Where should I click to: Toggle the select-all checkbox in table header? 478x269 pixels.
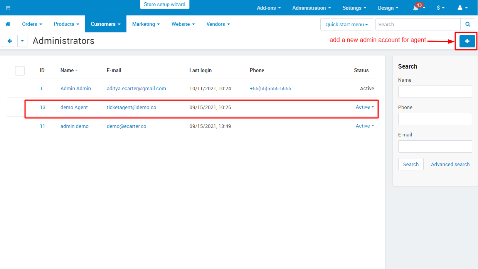[20, 71]
